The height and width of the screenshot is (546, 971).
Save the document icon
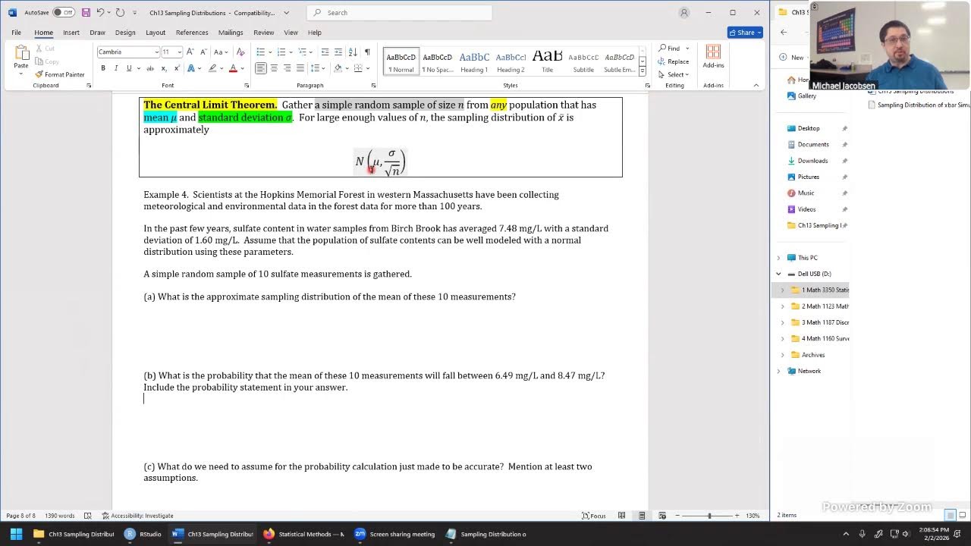coord(86,12)
